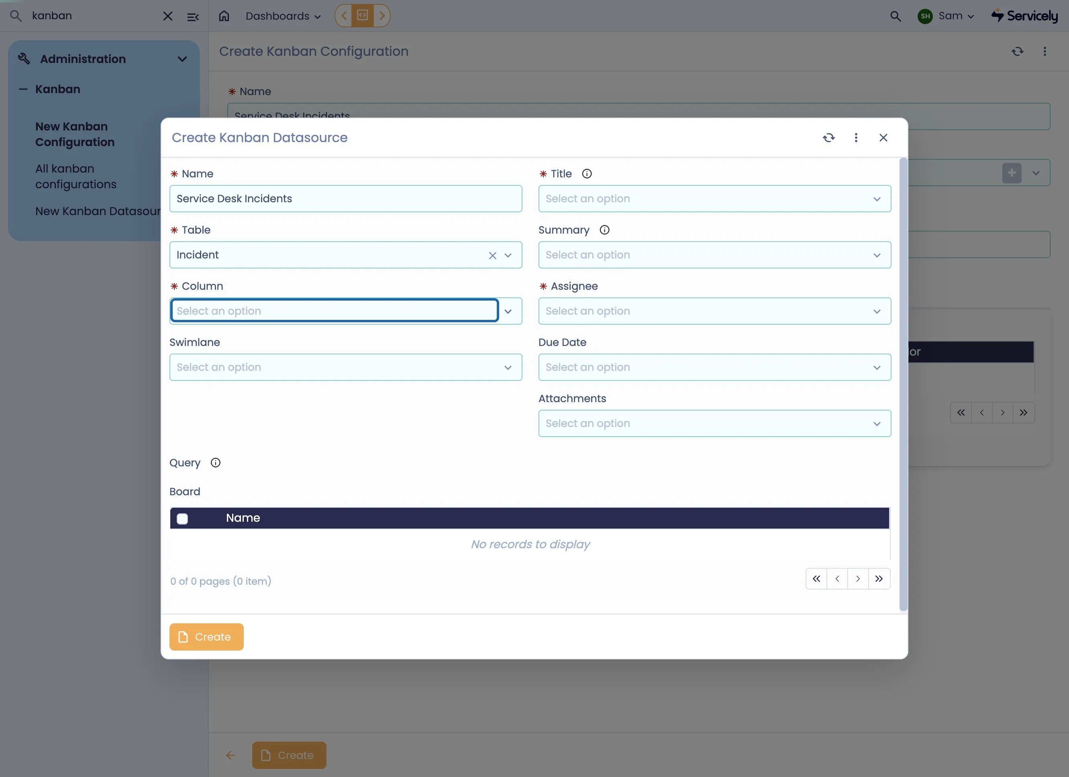Clear the kanban search text
The image size is (1069, 777).
(x=167, y=16)
